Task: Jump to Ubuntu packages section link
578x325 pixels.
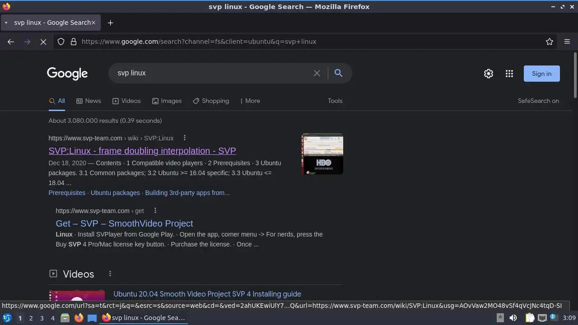Action: tap(115, 193)
